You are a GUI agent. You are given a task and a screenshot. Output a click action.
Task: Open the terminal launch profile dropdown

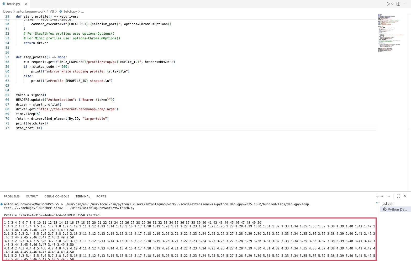[382, 196]
